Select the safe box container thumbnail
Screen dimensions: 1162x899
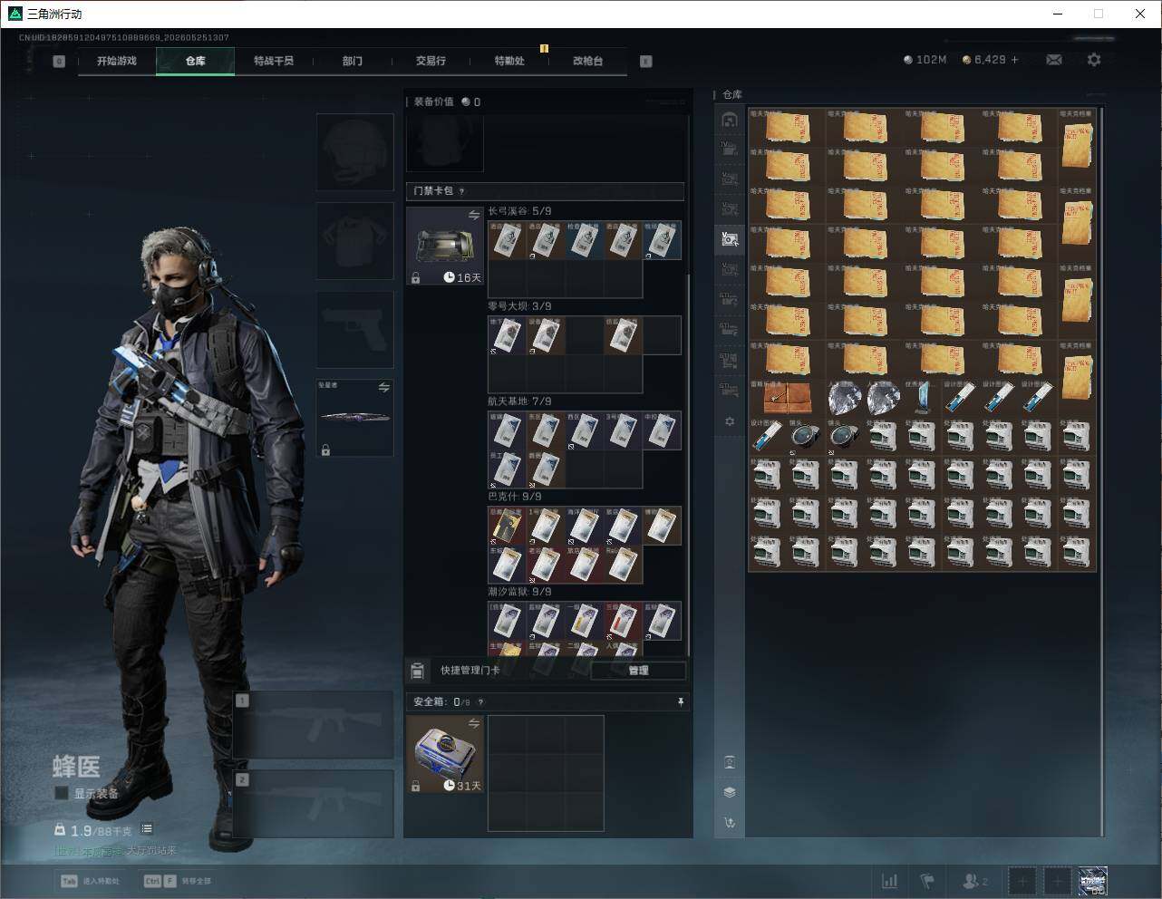(x=445, y=754)
